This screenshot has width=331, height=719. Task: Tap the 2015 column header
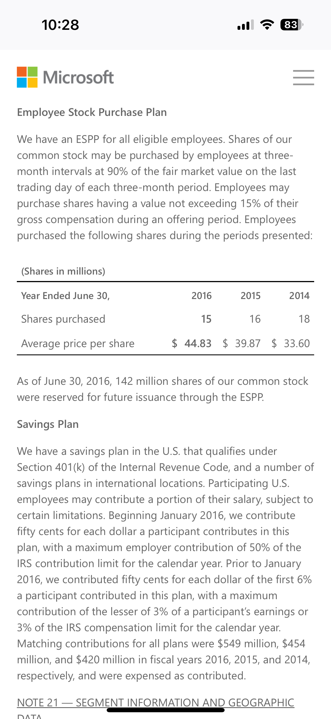(x=251, y=296)
